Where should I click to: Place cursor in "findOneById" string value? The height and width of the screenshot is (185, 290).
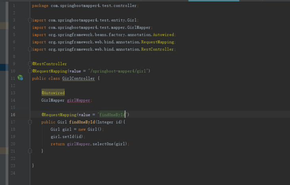click(x=111, y=115)
